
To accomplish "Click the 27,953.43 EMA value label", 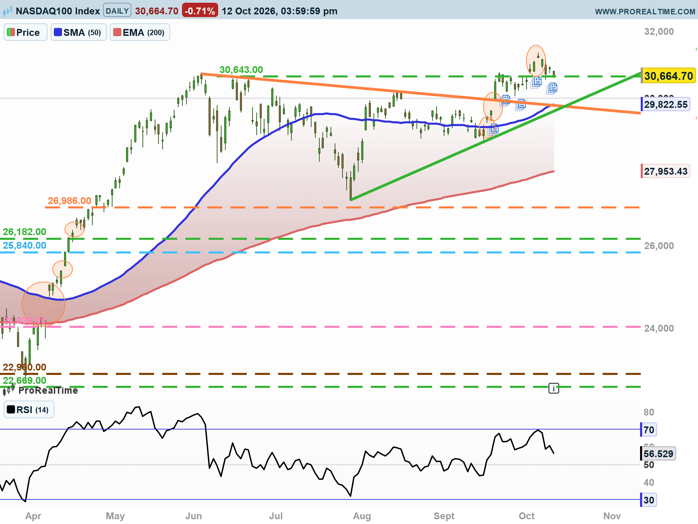I will (666, 171).
